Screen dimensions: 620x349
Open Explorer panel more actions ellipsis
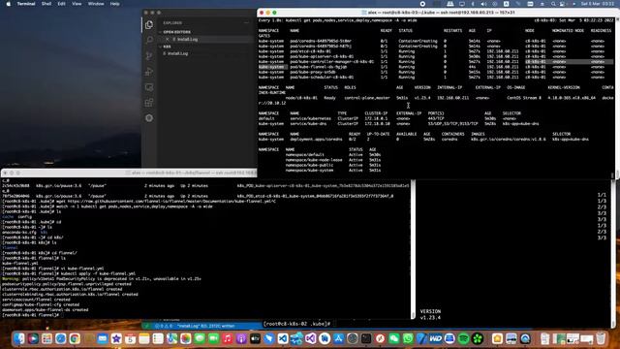coord(246,23)
